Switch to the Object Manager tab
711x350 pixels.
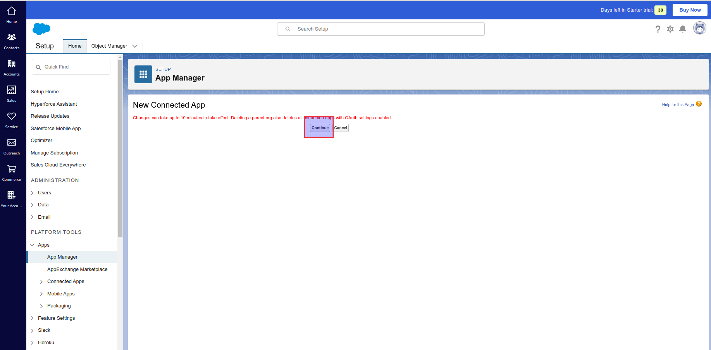[x=109, y=46]
